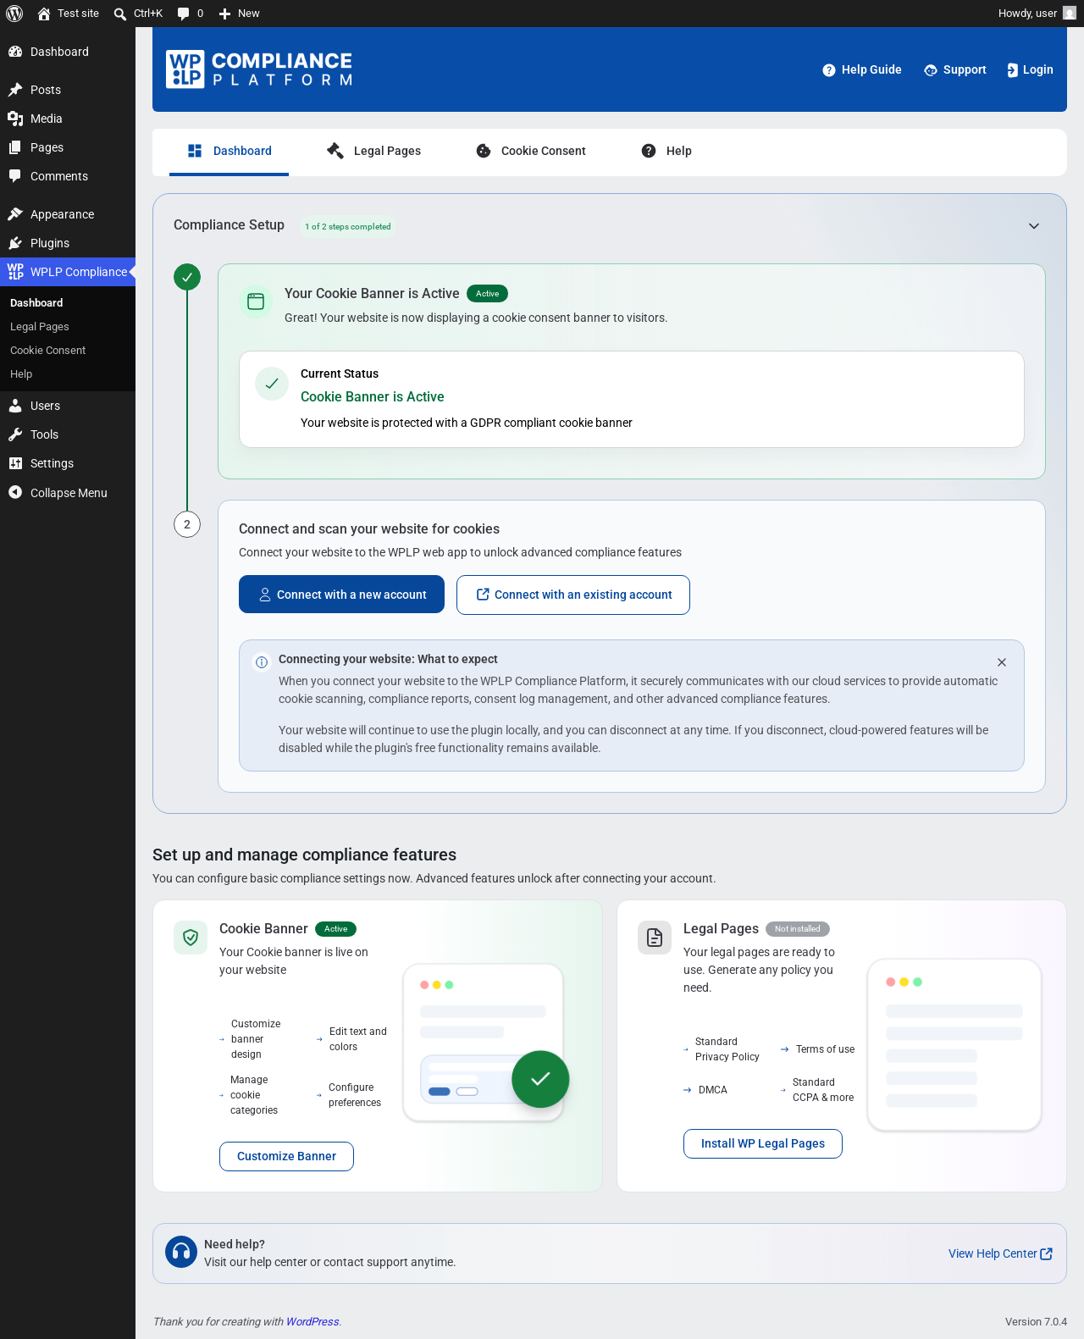1084x1339 pixels.
Task: Follow the WordPress footer link
Action: (312, 1321)
